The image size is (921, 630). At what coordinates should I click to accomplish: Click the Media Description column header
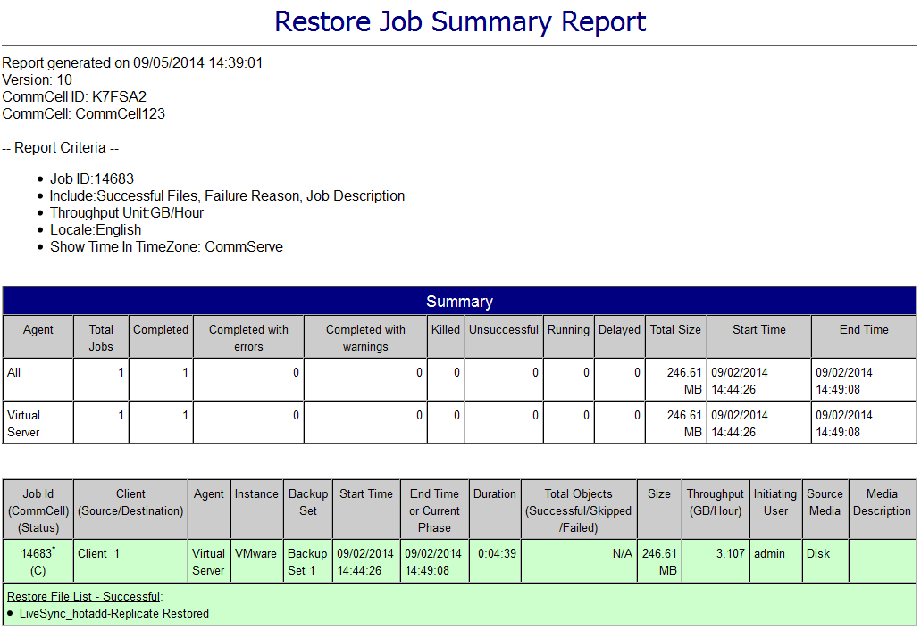[x=882, y=502]
